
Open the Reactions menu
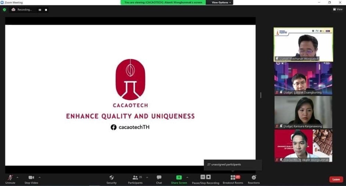(x=254, y=178)
